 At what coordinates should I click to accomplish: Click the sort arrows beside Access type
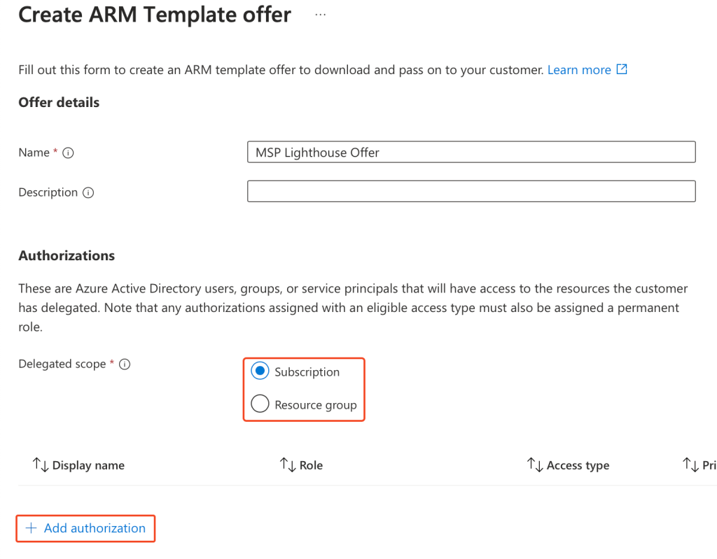[534, 465]
